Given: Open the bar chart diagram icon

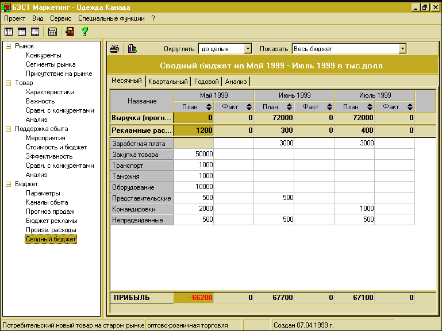Looking at the screenshot, I should point(132,49).
